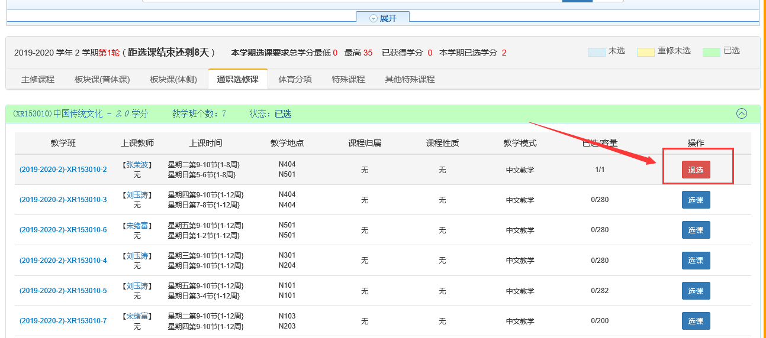Click the green 已选 legend swatch

tap(711, 52)
